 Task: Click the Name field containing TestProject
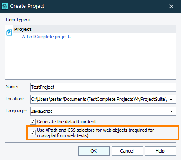coord(103,87)
